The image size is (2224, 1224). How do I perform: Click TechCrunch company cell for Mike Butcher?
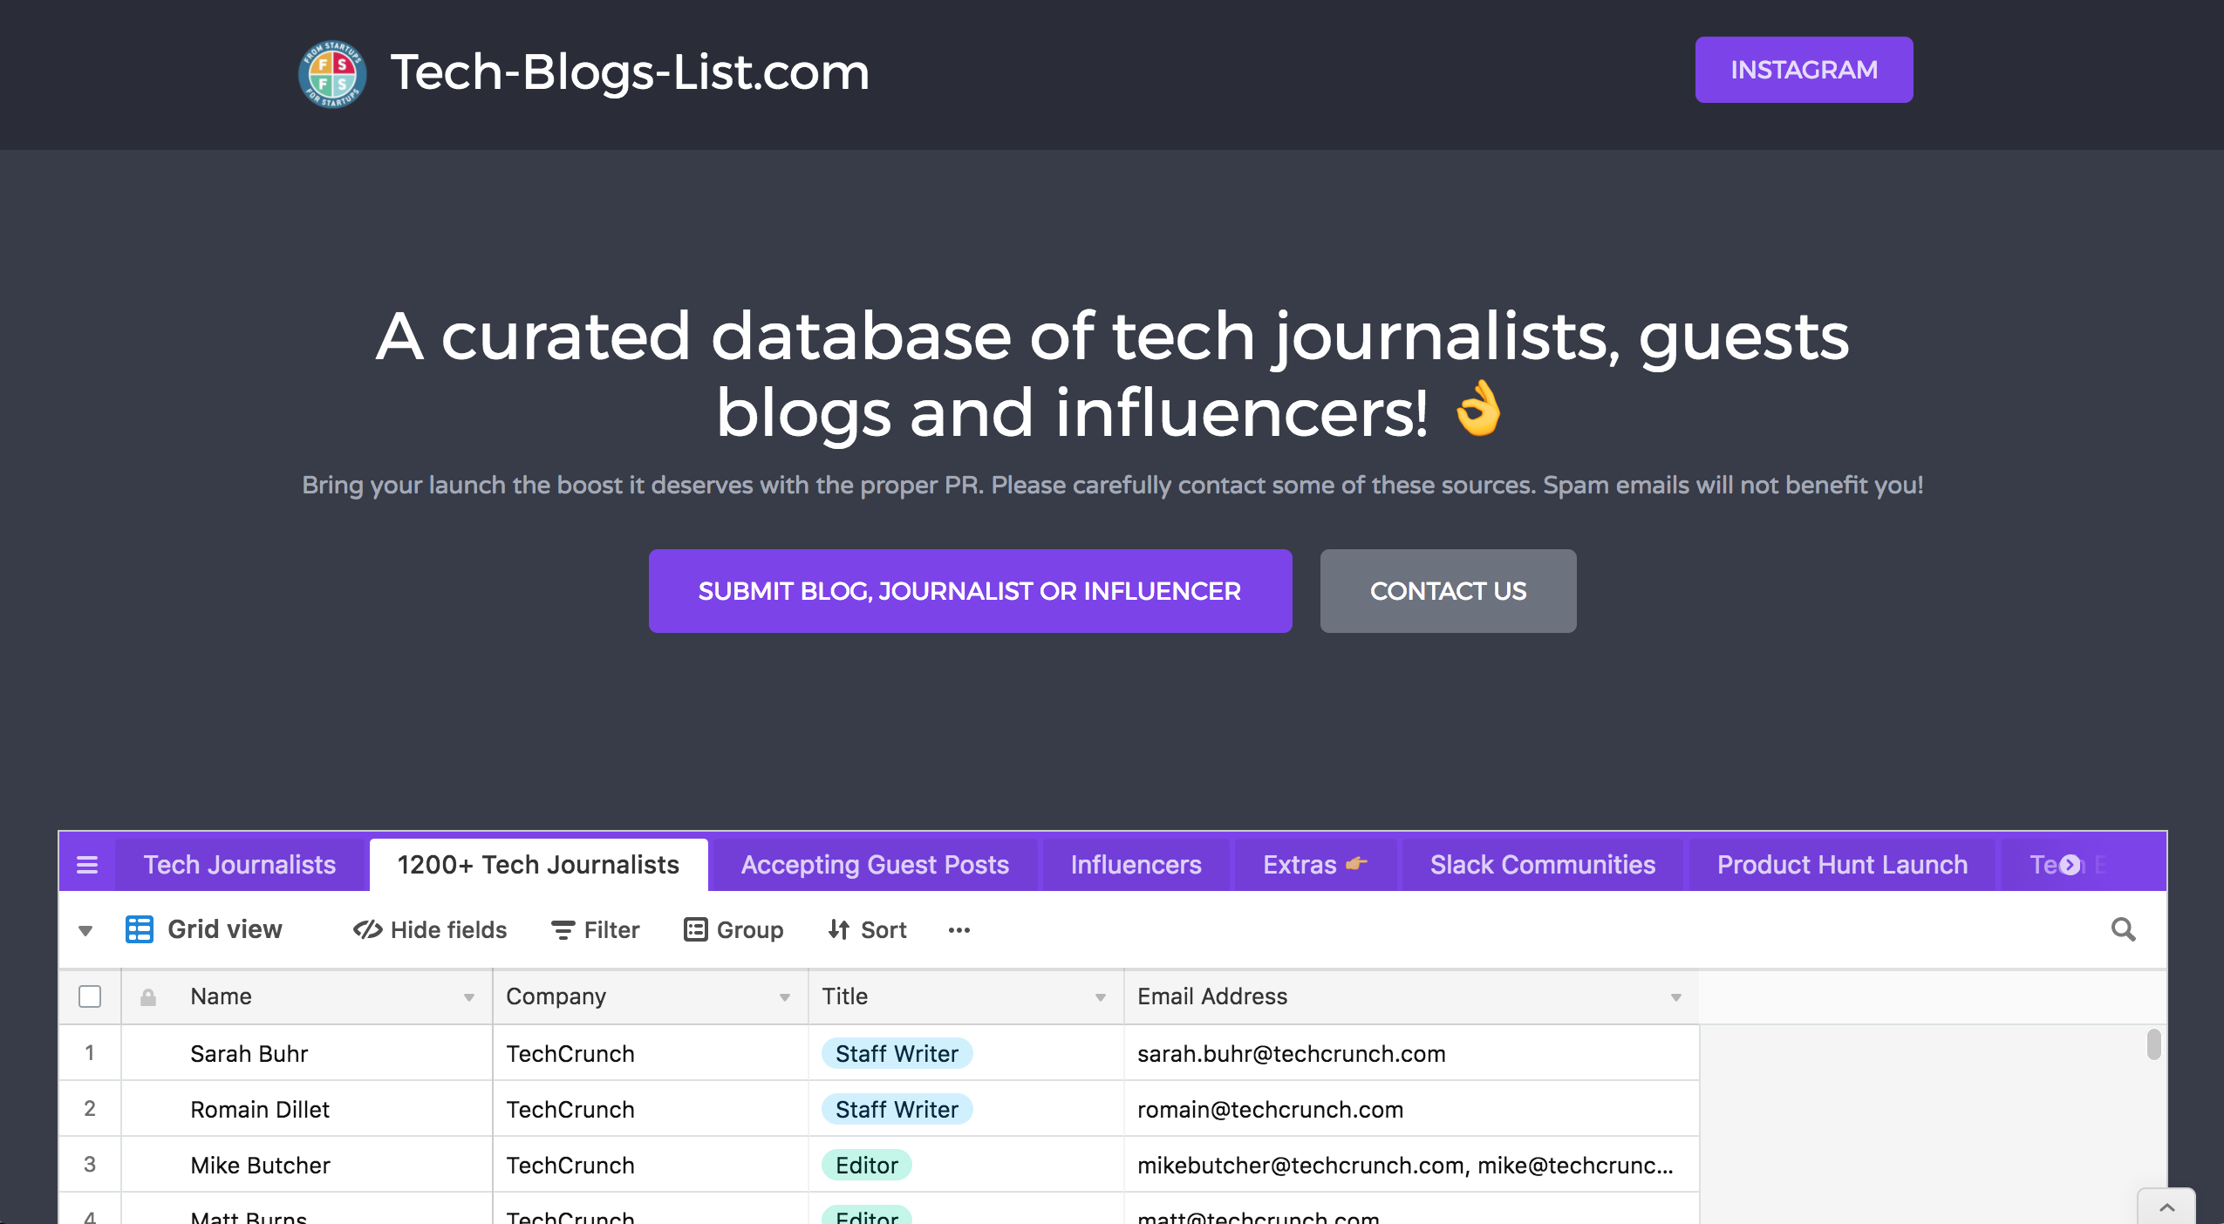[651, 1165]
